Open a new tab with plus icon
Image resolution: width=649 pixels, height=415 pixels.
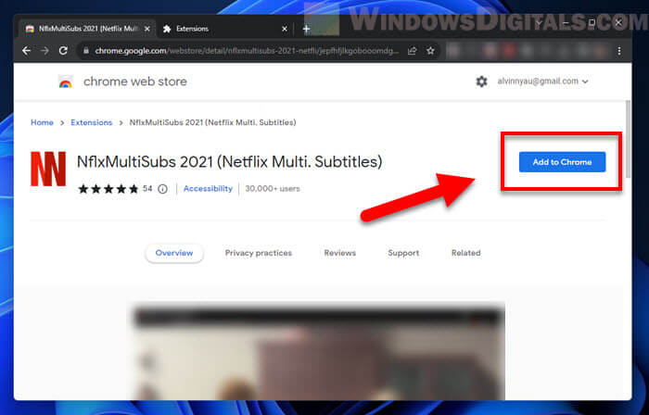pyautogui.click(x=306, y=29)
